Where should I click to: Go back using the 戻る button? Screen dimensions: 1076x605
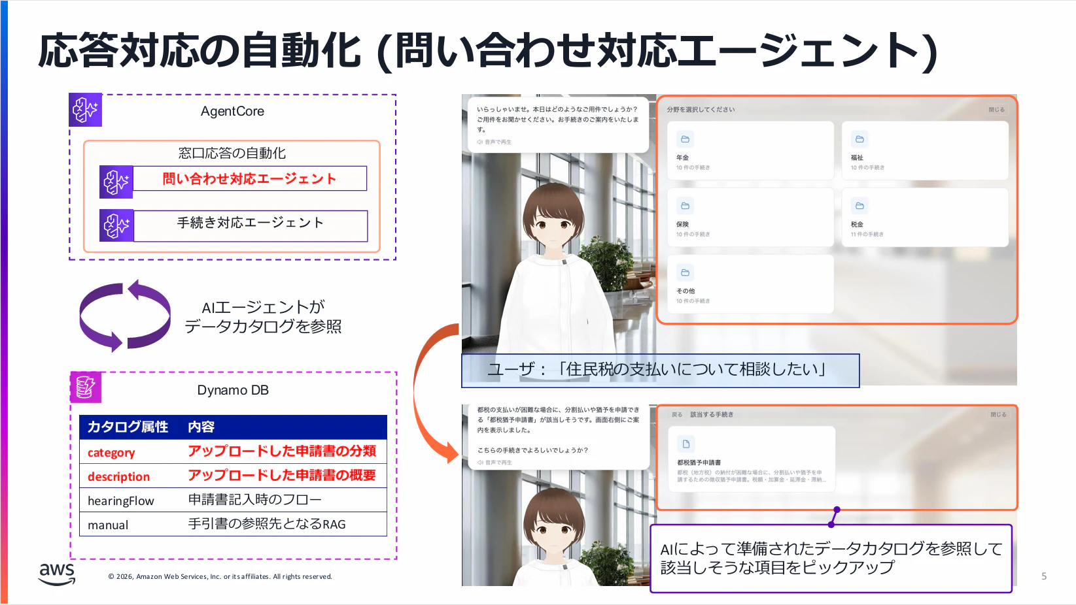(x=677, y=414)
